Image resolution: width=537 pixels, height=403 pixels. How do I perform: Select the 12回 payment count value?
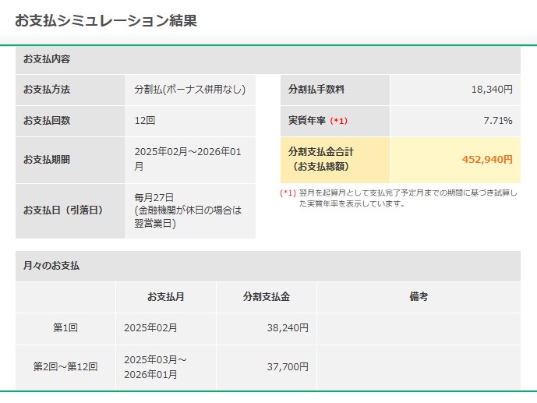[x=145, y=121]
